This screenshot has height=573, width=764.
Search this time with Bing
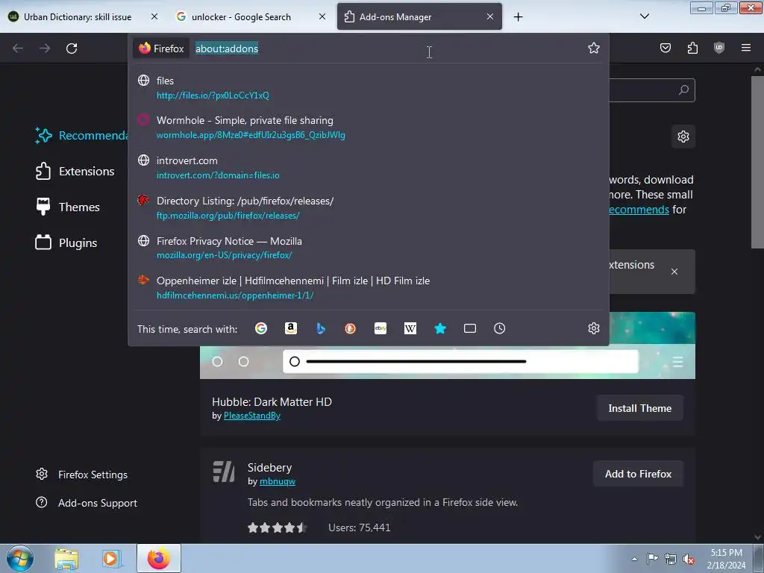point(321,328)
